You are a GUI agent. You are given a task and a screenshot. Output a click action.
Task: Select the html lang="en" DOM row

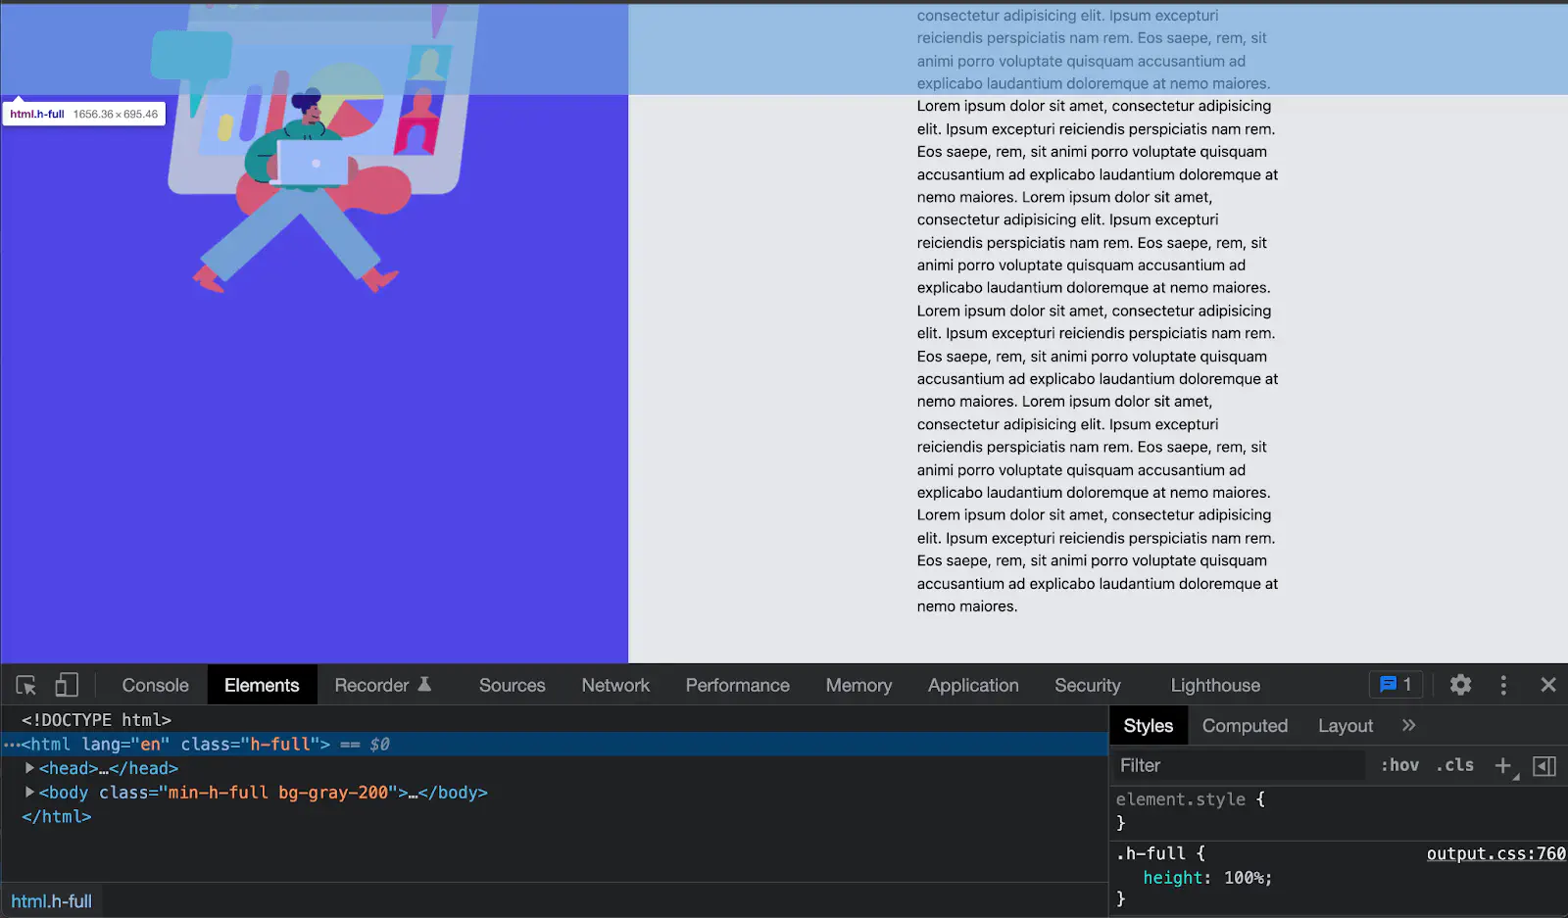click(554, 745)
